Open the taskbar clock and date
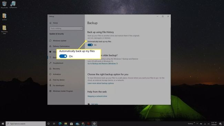 click(x=214, y=124)
